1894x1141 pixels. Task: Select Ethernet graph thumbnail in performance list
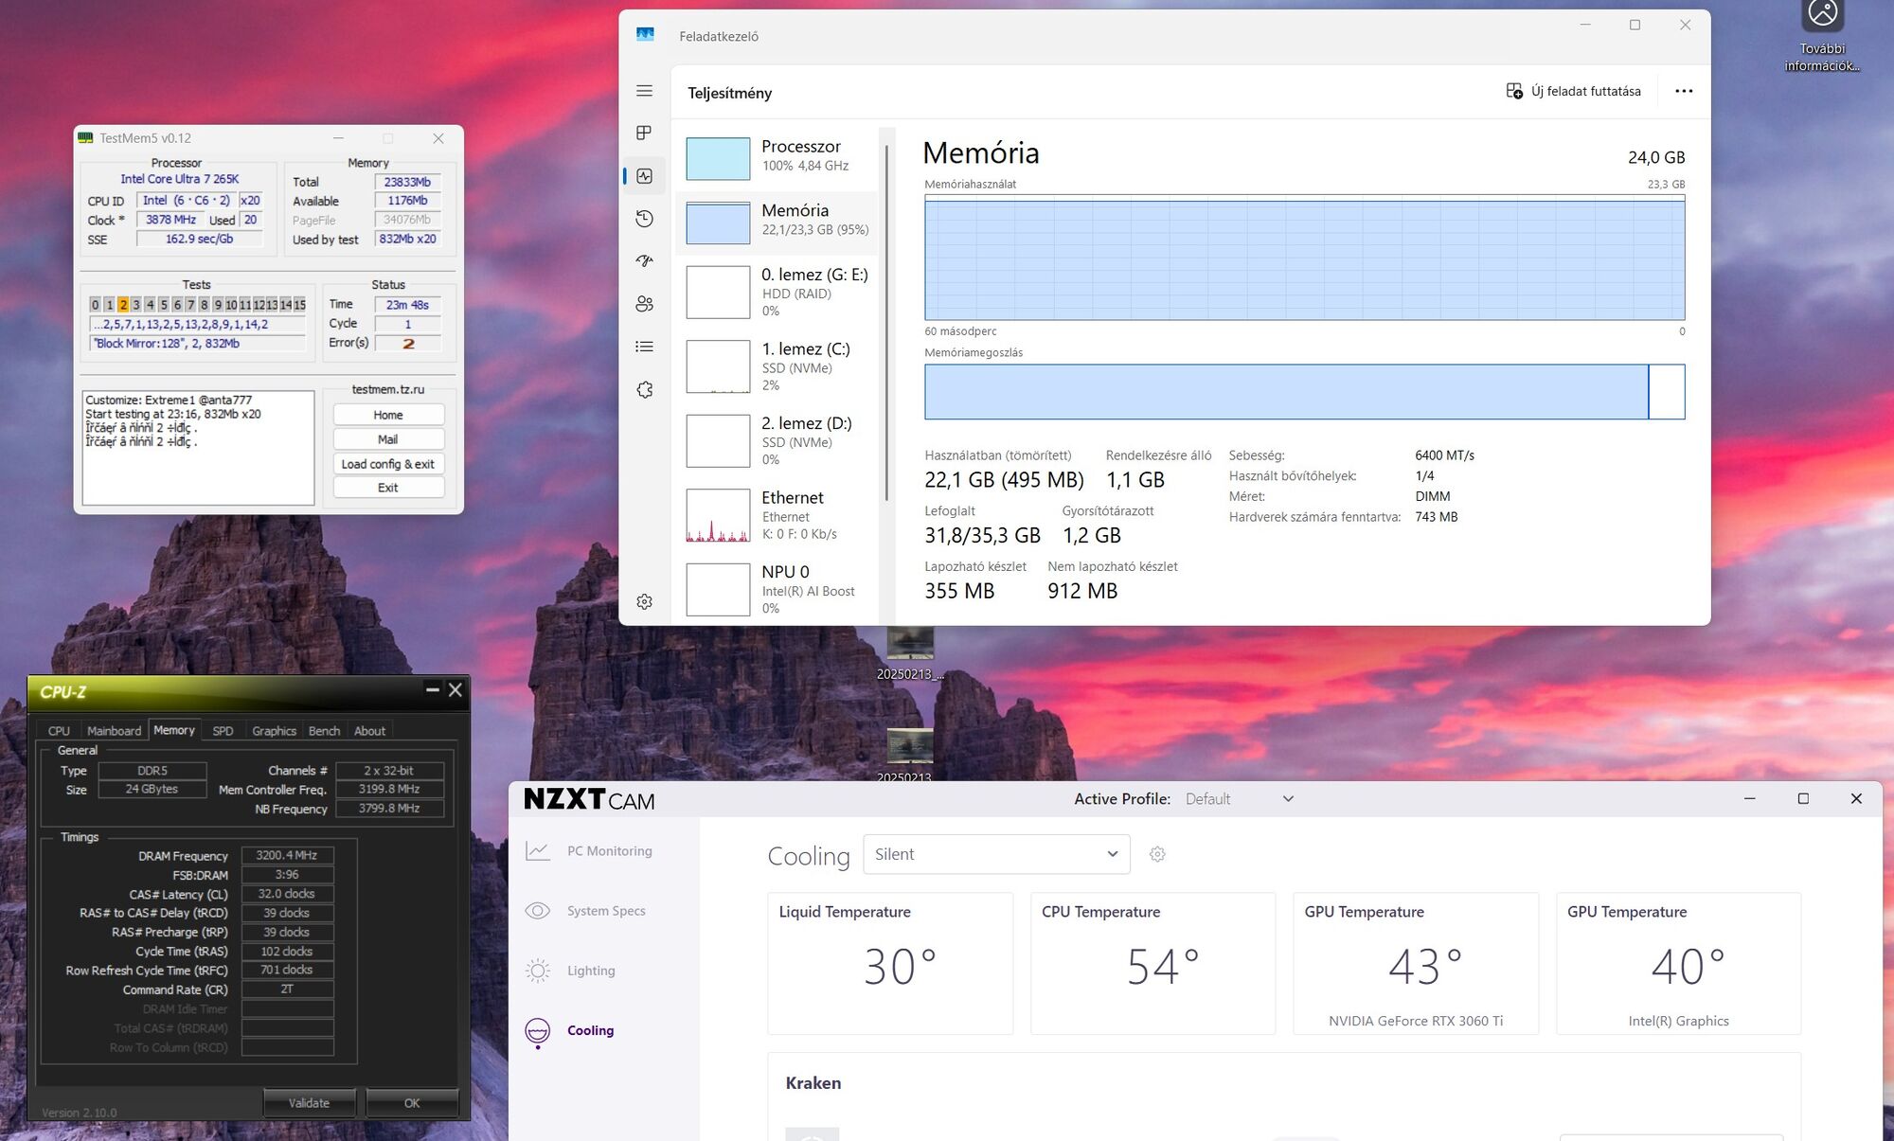pyautogui.click(x=718, y=515)
